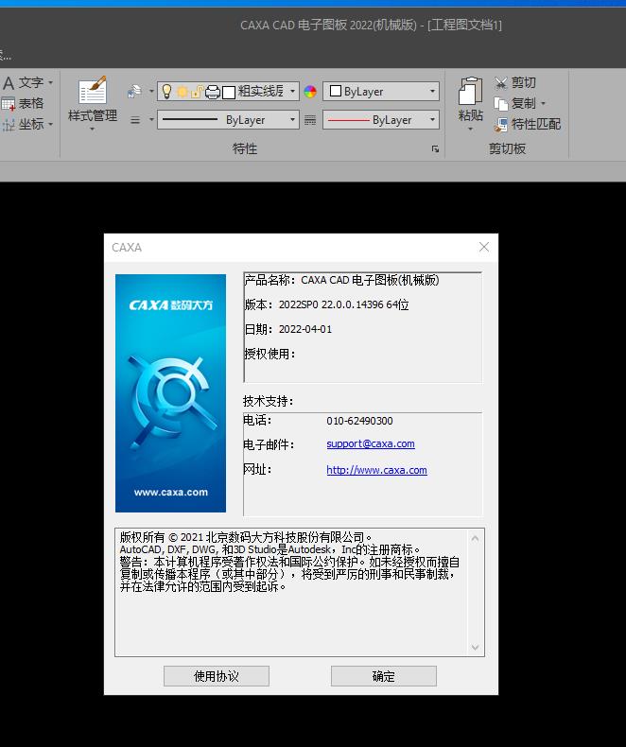This screenshot has height=747, width=626.
Task: Click 剪切 (Cut) scissors icon
Action: [x=500, y=83]
